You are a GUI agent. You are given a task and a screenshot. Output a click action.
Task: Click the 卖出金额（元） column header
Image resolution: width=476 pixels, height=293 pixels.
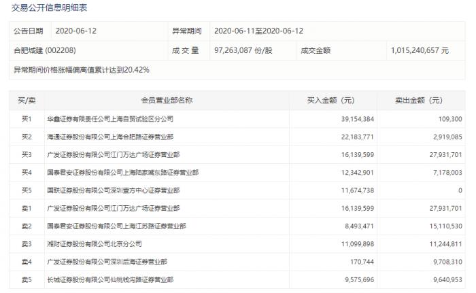pyautogui.click(x=419, y=100)
